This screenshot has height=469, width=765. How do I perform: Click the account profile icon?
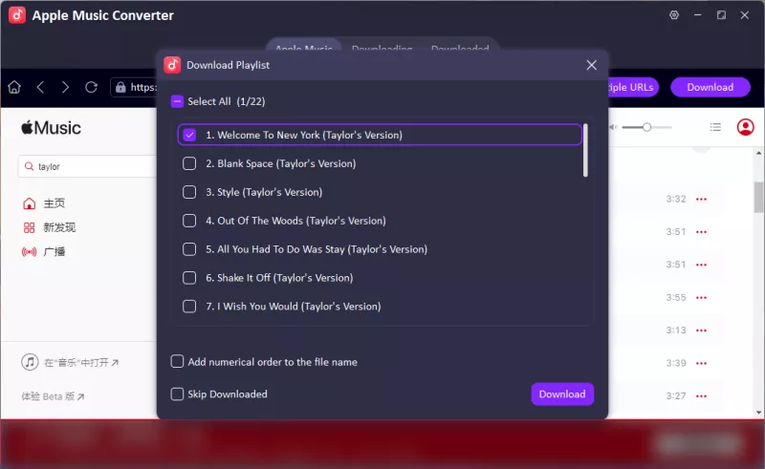pyautogui.click(x=745, y=127)
